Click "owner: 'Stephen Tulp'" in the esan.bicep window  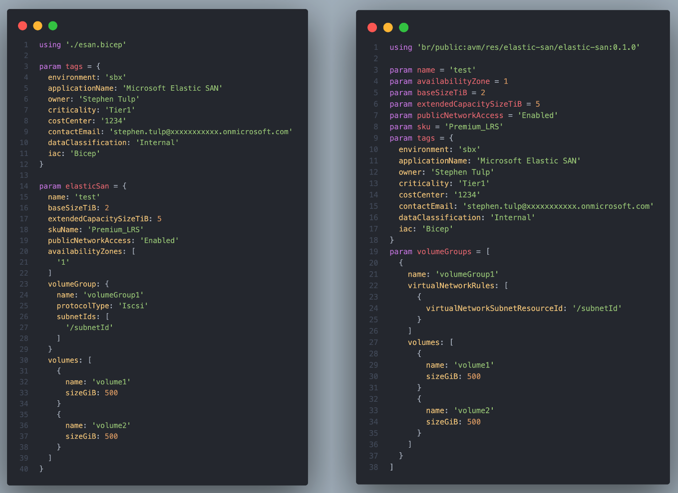coord(94,99)
